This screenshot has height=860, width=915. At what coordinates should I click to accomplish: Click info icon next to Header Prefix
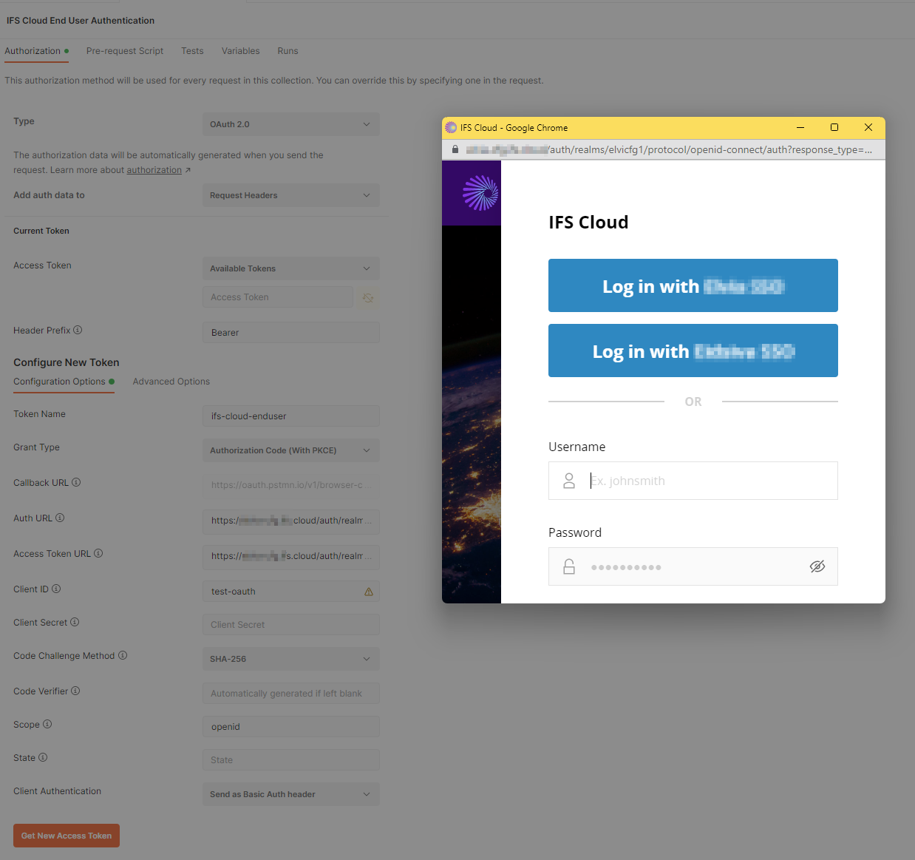click(78, 330)
